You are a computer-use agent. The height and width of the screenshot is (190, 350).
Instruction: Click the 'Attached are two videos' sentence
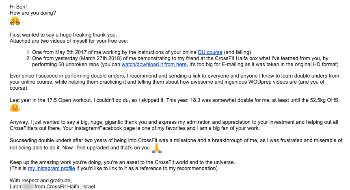point(69,41)
